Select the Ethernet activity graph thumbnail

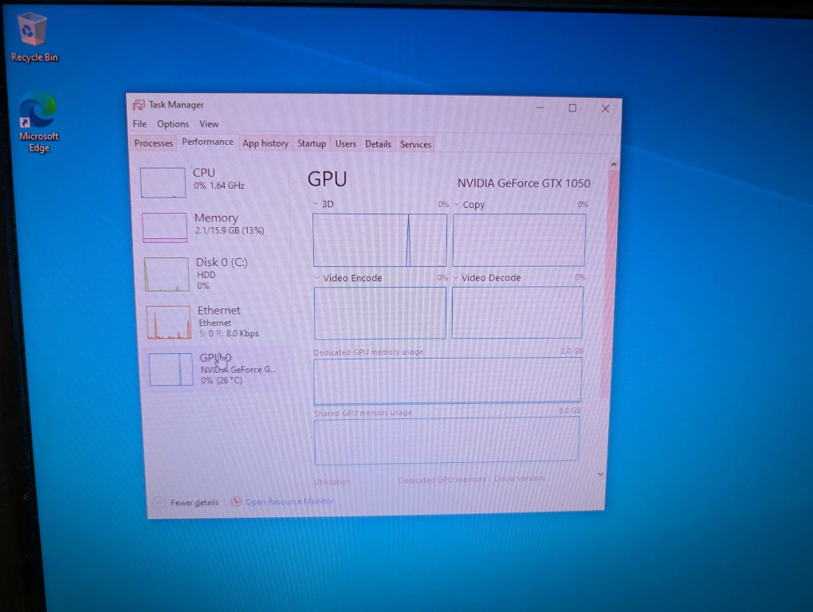tap(168, 322)
